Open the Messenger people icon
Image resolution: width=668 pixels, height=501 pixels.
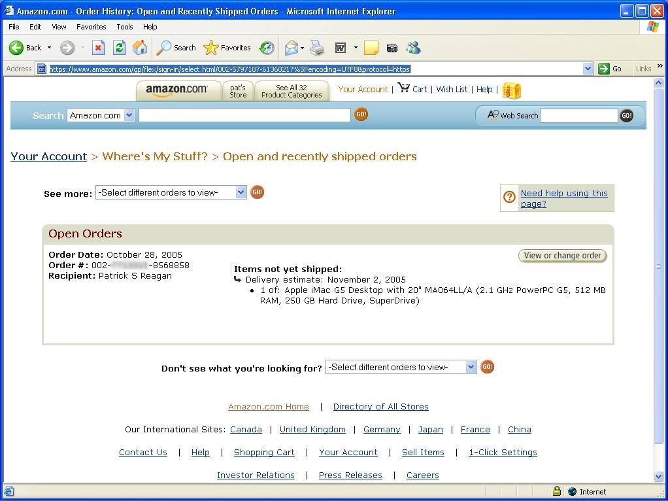[x=413, y=48]
